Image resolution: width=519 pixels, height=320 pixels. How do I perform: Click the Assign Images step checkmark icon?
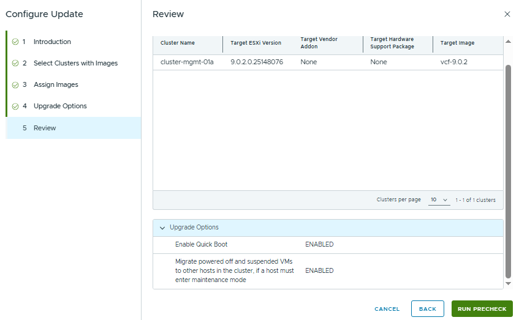point(15,85)
